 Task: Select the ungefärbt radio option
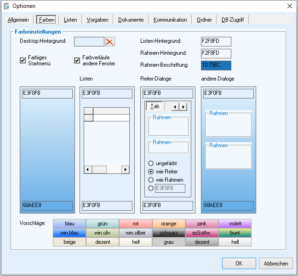coord(151,163)
